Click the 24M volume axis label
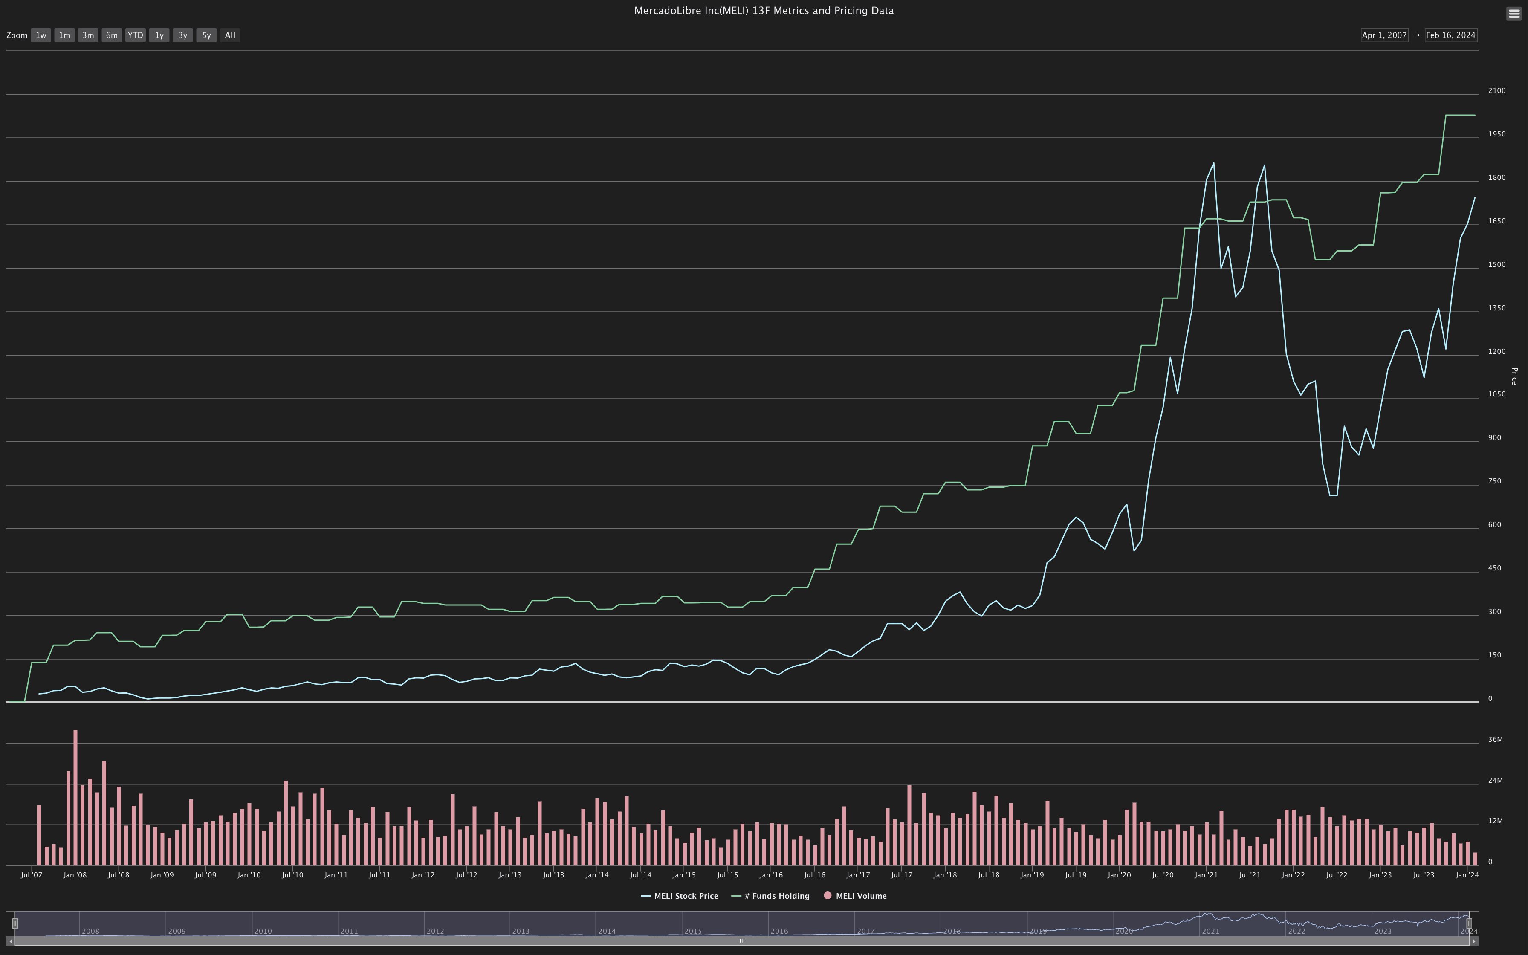 tap(1495, 781)
